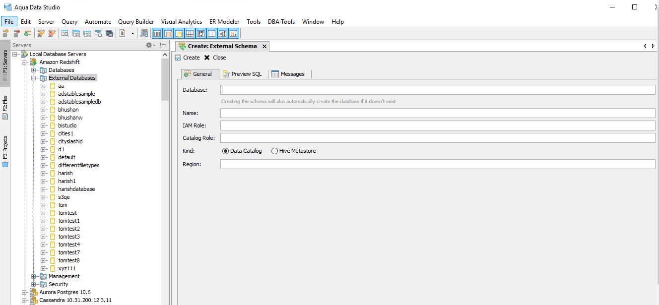Toggle the table grid highlighted toolbar button

(x=190, y=33)
